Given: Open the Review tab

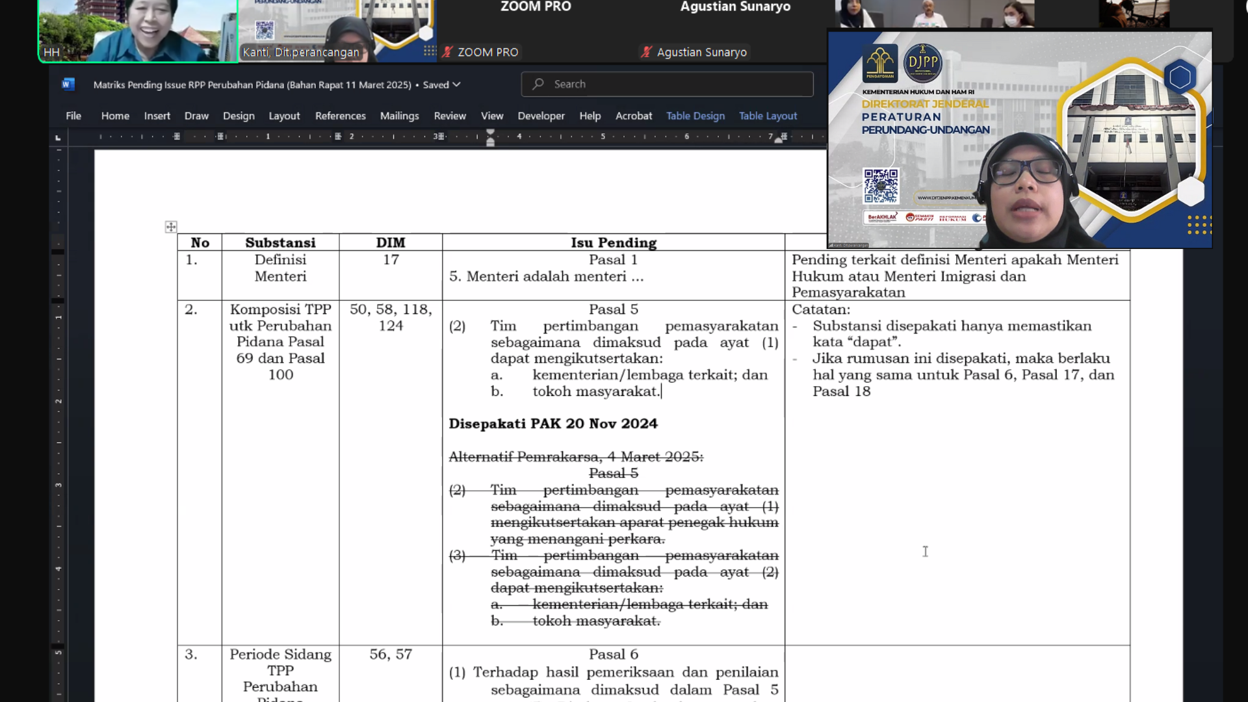Looking at the screenshot, I should pos(450,116).
